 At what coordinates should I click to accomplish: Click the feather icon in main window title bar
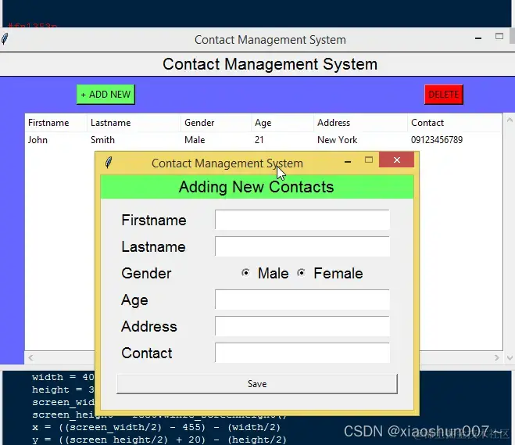5,39
